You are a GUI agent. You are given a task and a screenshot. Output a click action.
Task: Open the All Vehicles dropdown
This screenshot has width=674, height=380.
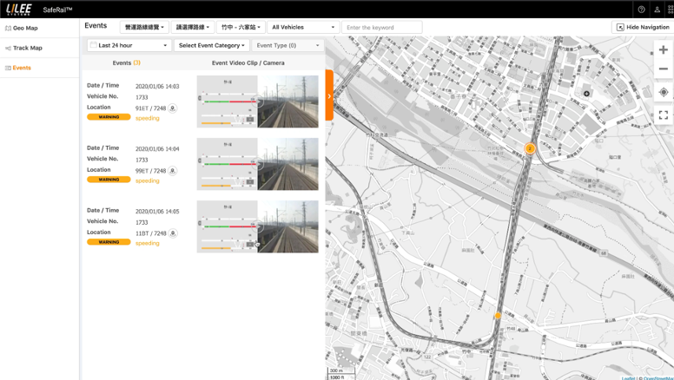pyautogui.click(x=303, y=27)
